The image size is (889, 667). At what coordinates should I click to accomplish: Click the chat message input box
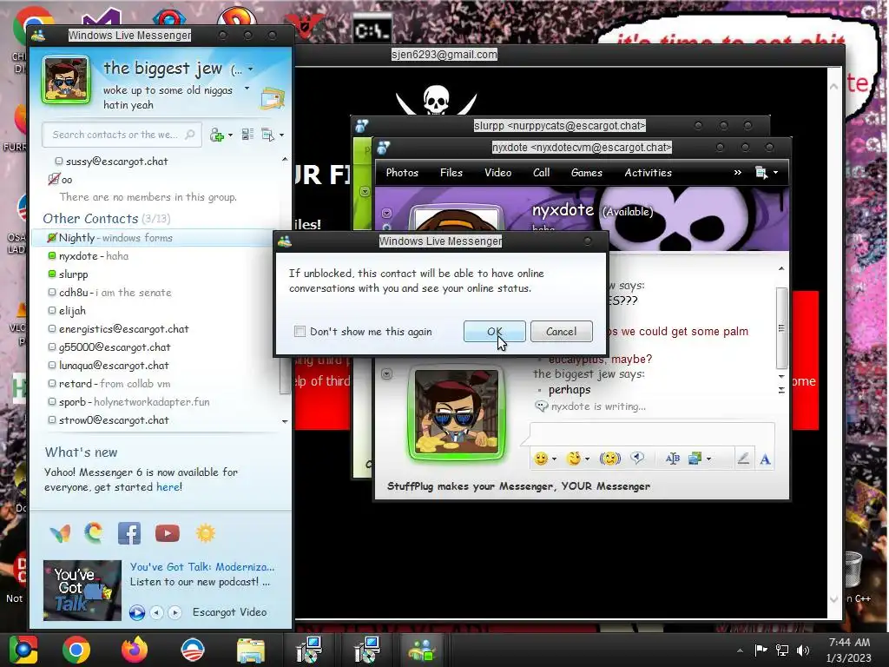(x=652, y=434)
